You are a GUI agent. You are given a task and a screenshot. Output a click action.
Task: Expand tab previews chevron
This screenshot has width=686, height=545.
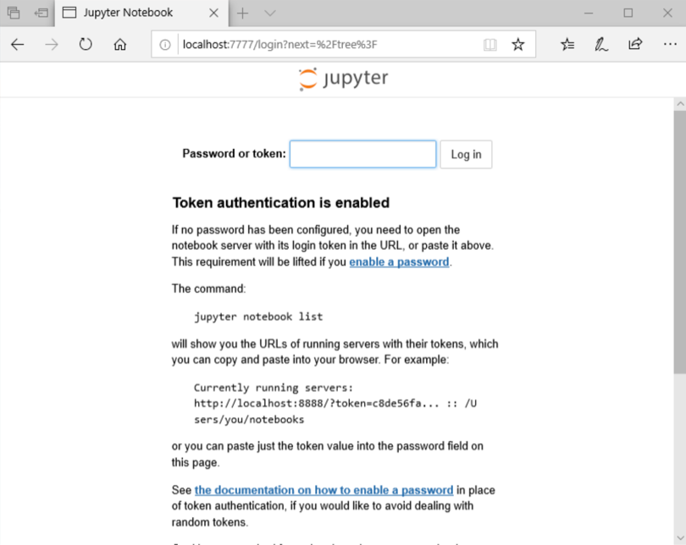(270, 13)
